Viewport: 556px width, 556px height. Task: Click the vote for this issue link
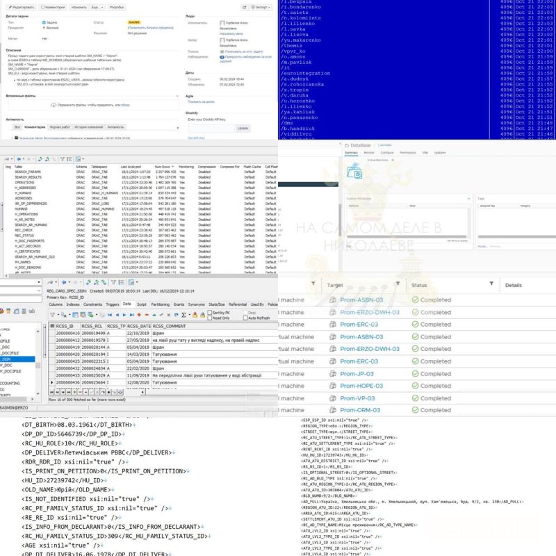pos(244,51)
